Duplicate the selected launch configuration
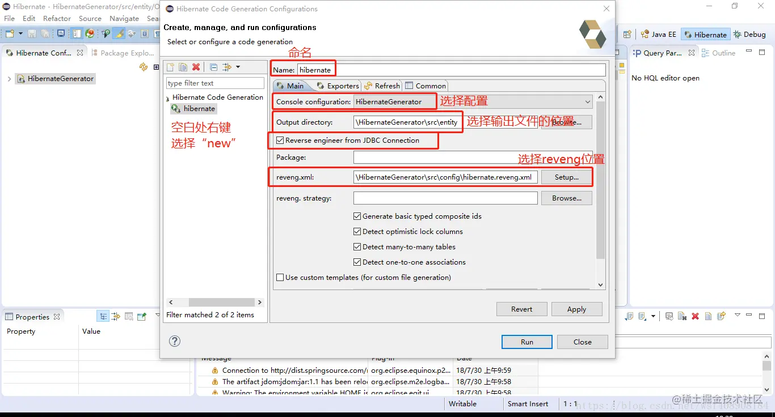The height and width of the screenshot is (417, 775). (183, 67)
